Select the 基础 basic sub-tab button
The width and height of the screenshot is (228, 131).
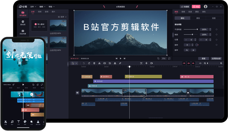click(182, 18)
